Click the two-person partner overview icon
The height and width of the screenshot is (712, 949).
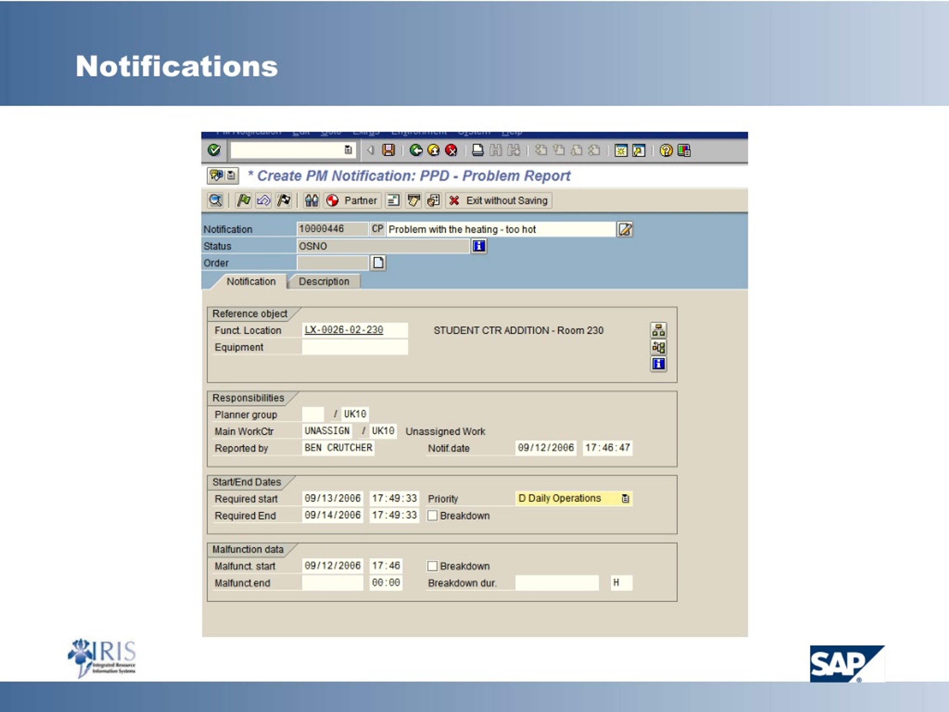[x=311, y=200]
